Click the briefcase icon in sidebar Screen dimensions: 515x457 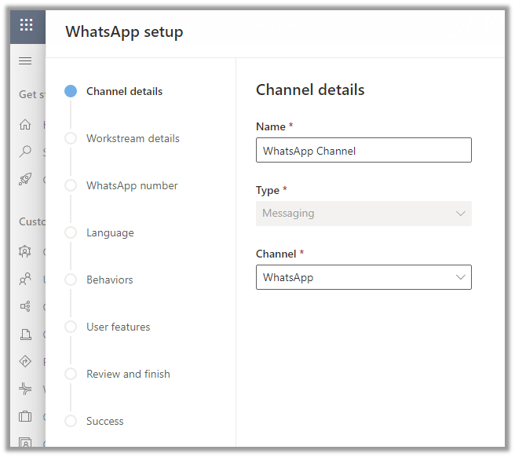26,416
